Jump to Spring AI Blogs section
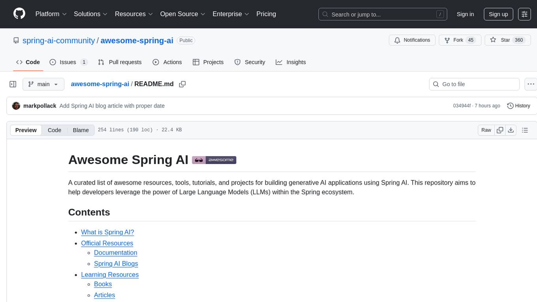 click(116, 264)
